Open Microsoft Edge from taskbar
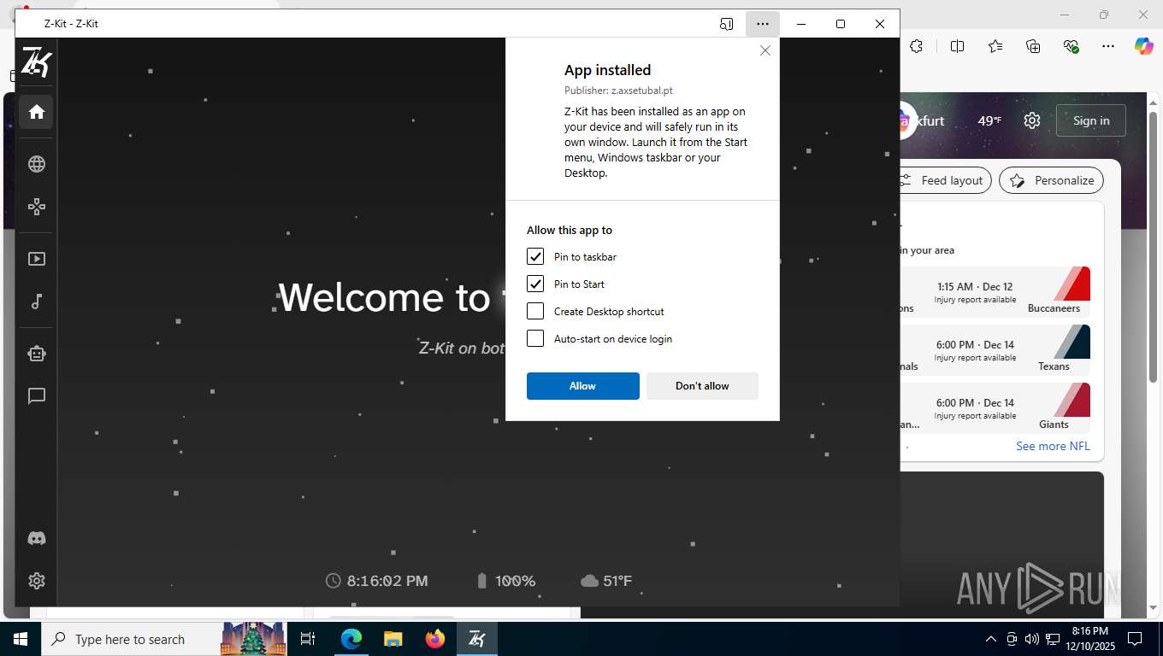Viewport: 1163px width, 656px height. click(x=351, y=639)
